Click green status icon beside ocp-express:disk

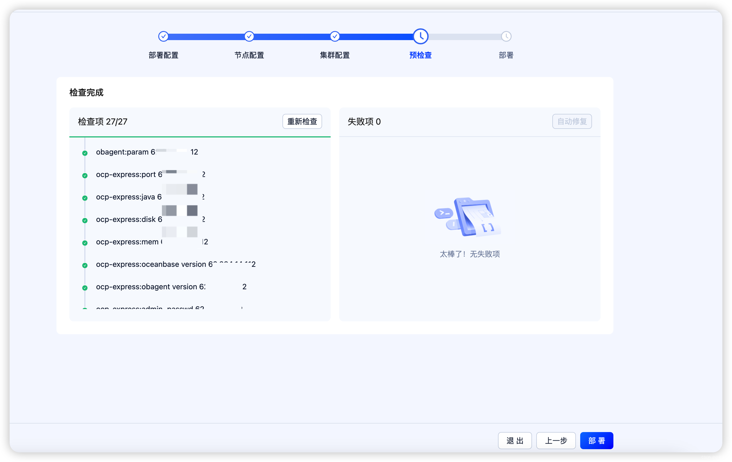(x=85, y=220)
